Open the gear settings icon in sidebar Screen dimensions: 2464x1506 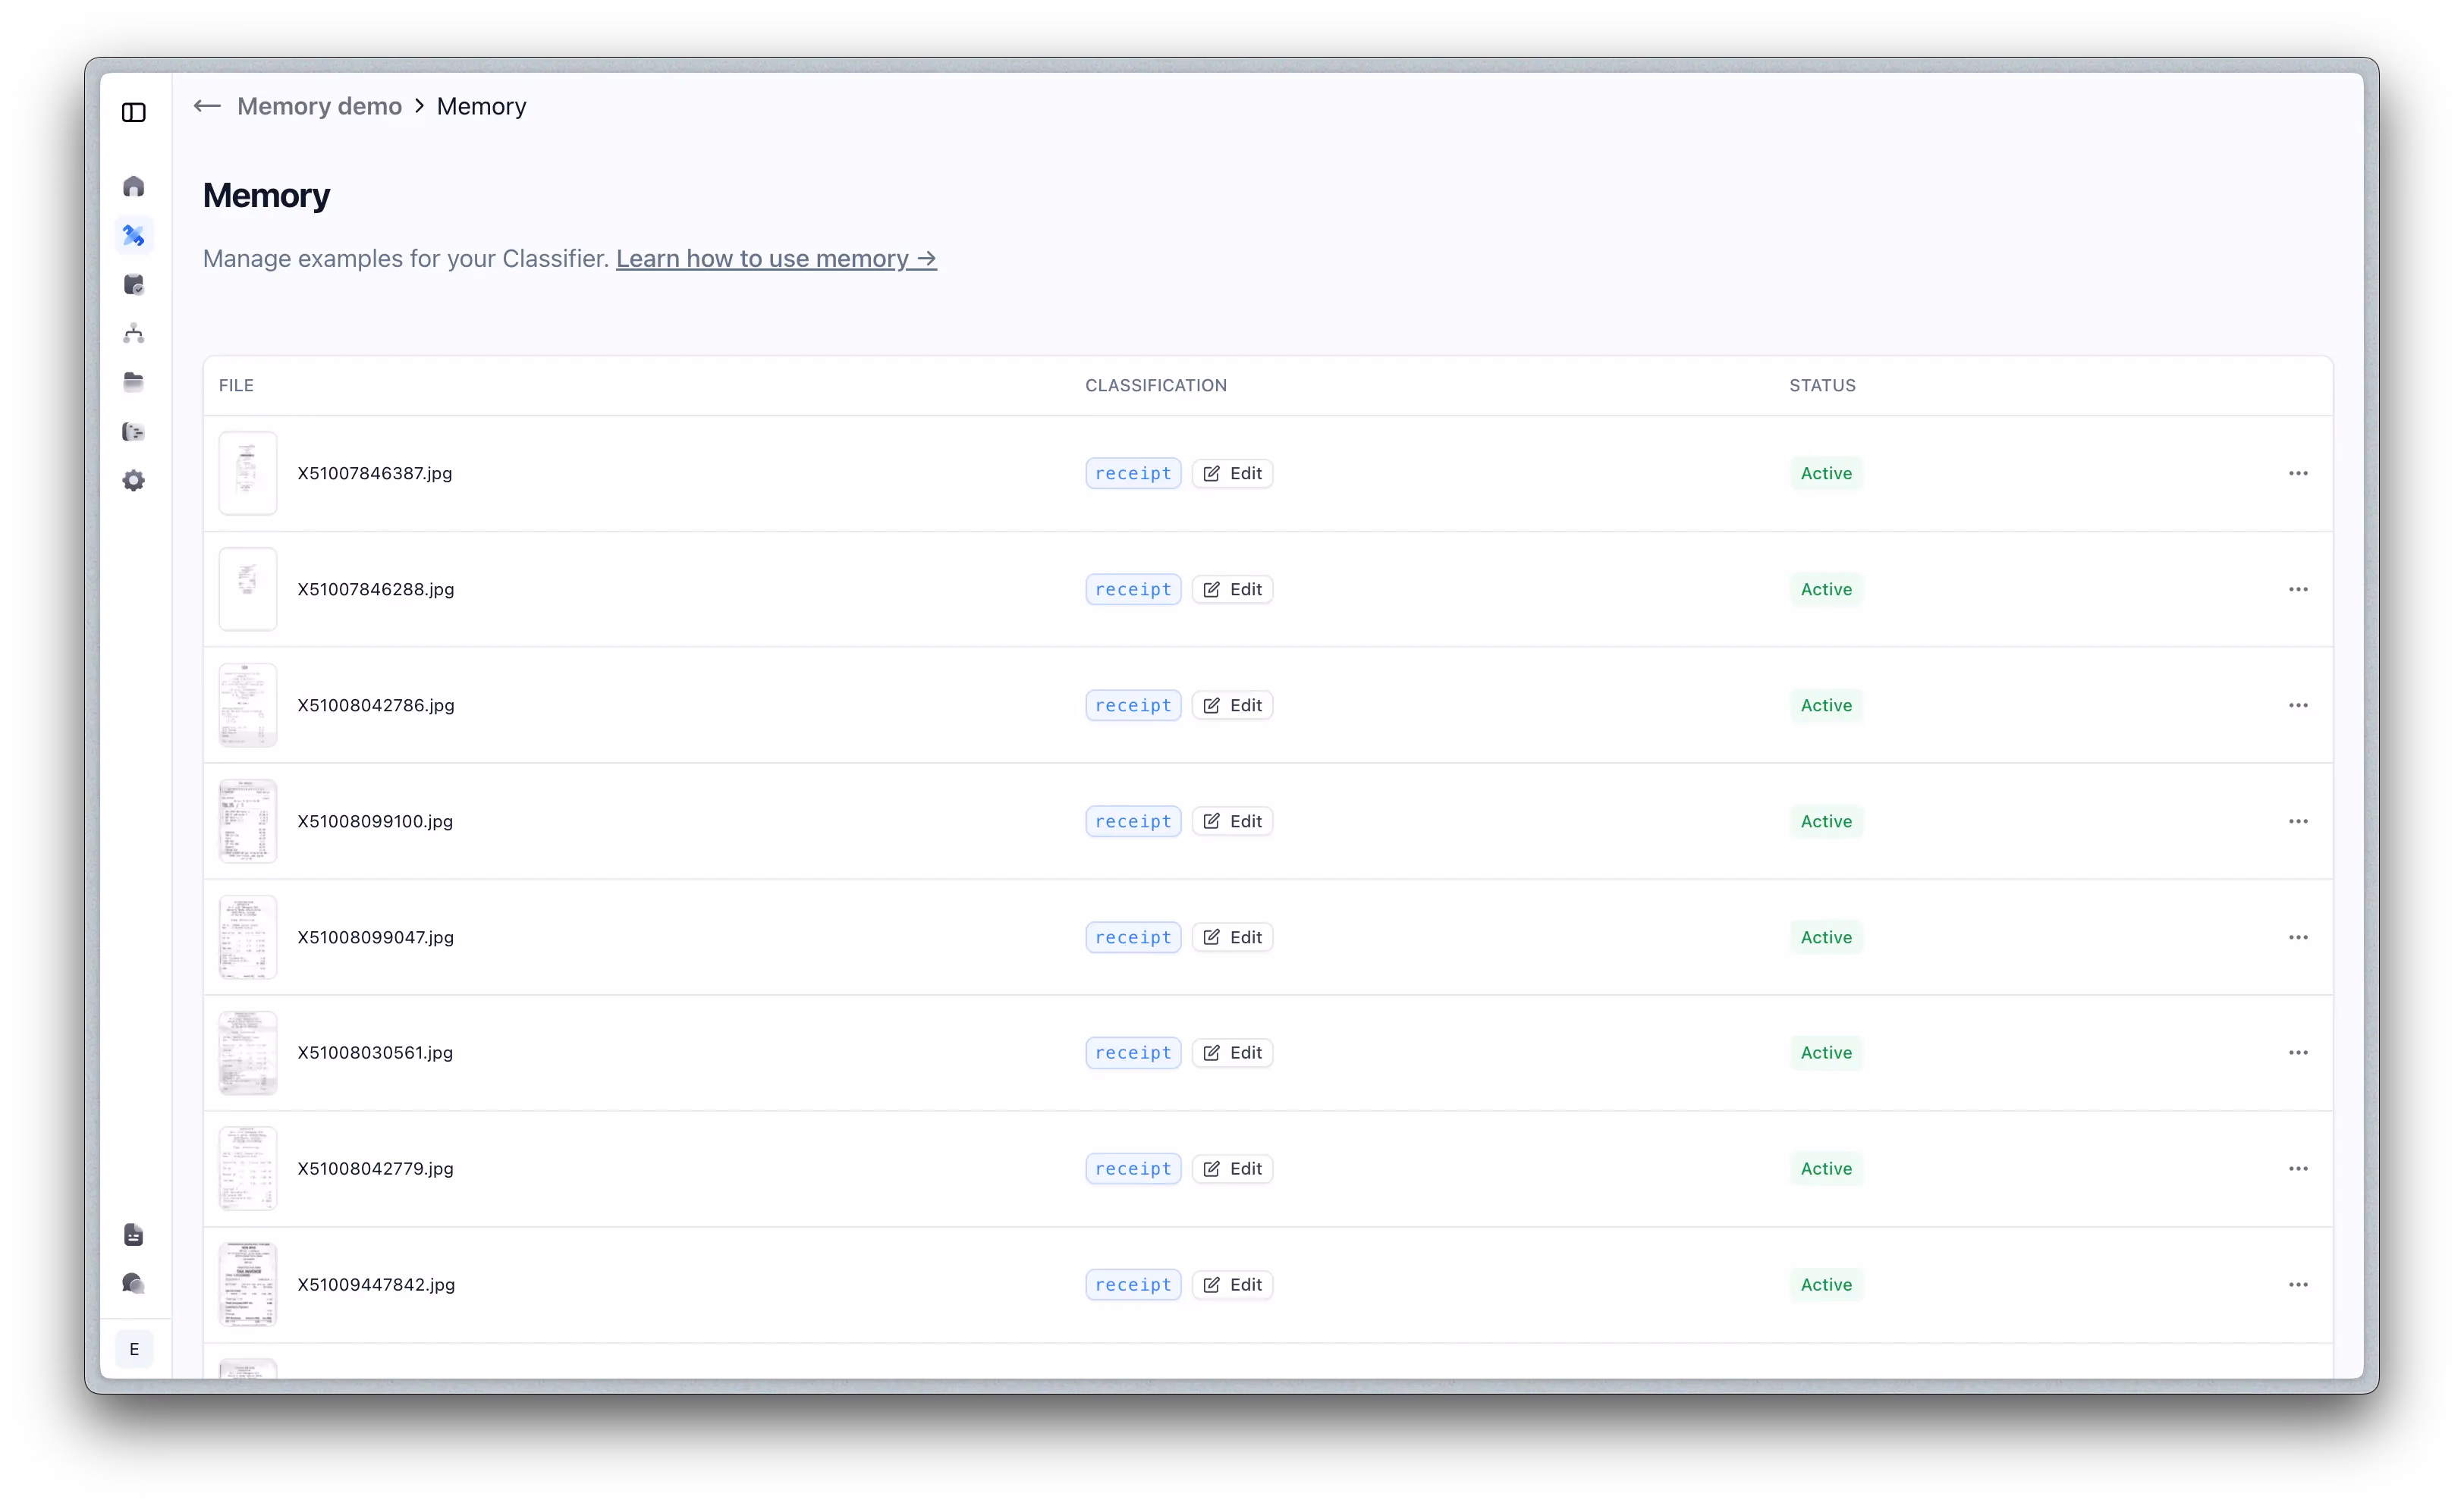[134, 481]
